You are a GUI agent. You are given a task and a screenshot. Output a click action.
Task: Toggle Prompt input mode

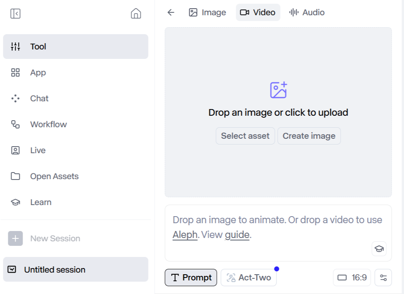190,278
